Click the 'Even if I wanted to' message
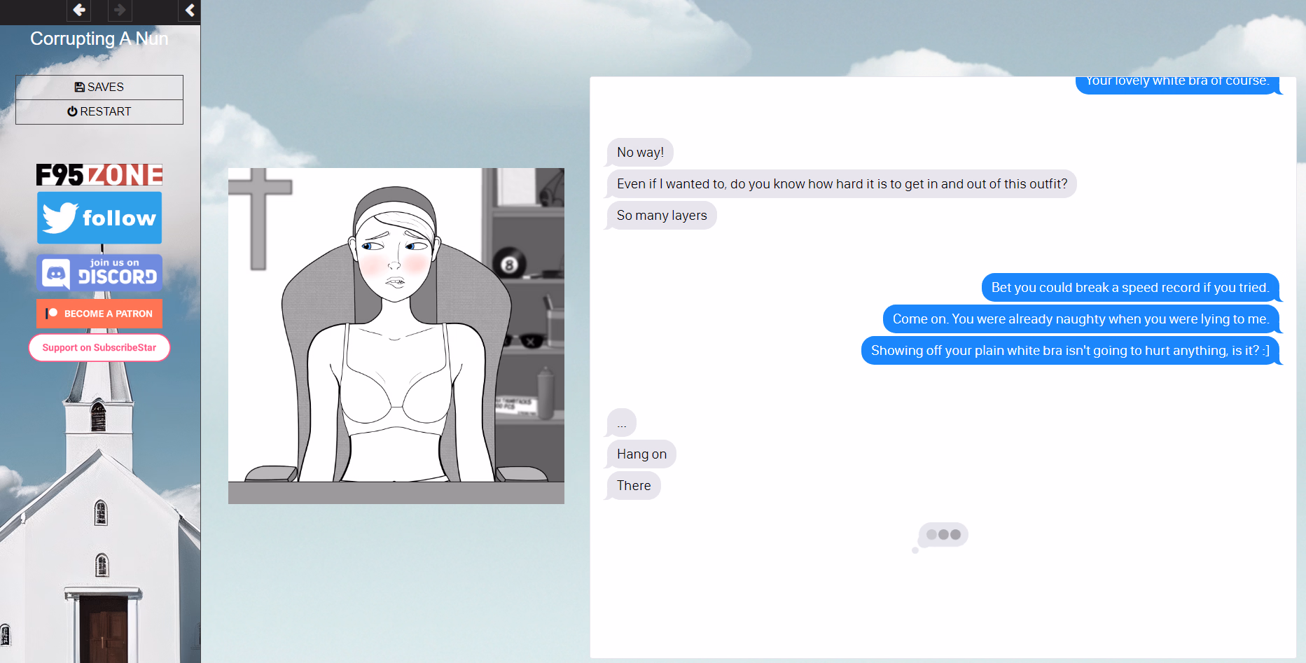 (x=842, y=184)
